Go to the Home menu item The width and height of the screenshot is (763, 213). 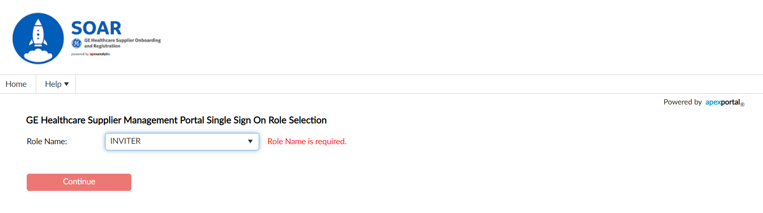pyautogui.click(x=16, y=84)
